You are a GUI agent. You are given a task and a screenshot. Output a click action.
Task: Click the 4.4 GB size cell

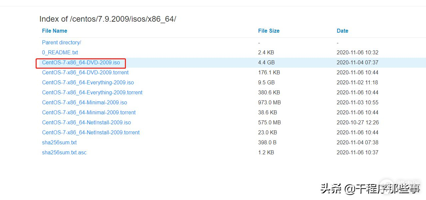(266, 62)
